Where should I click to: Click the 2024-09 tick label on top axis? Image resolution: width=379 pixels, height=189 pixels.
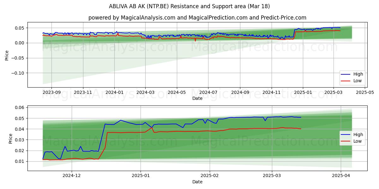(x=240, y=93)
